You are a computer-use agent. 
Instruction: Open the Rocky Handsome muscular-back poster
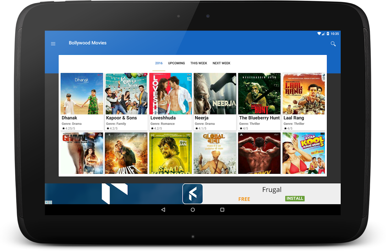(x=259, y=153)
